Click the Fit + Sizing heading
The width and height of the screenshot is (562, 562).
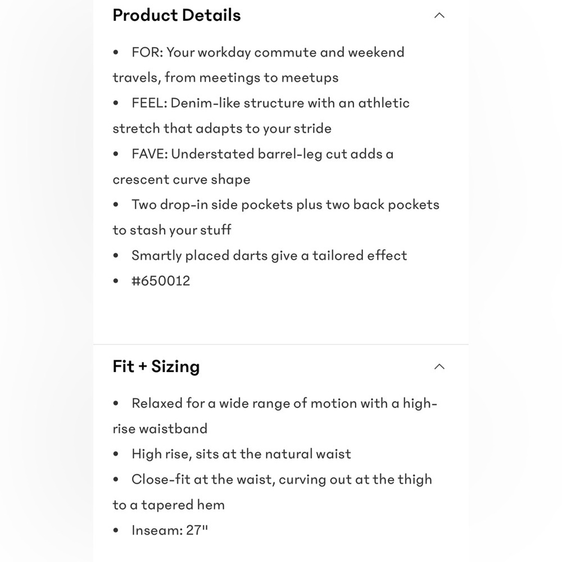[156, 366]
